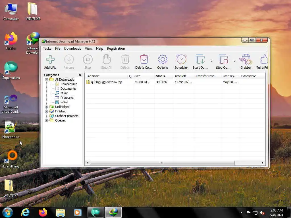The width and height of the screenshot is (291, 218).
Task: Select the Everything desktop icon
Action: [11, 160]
